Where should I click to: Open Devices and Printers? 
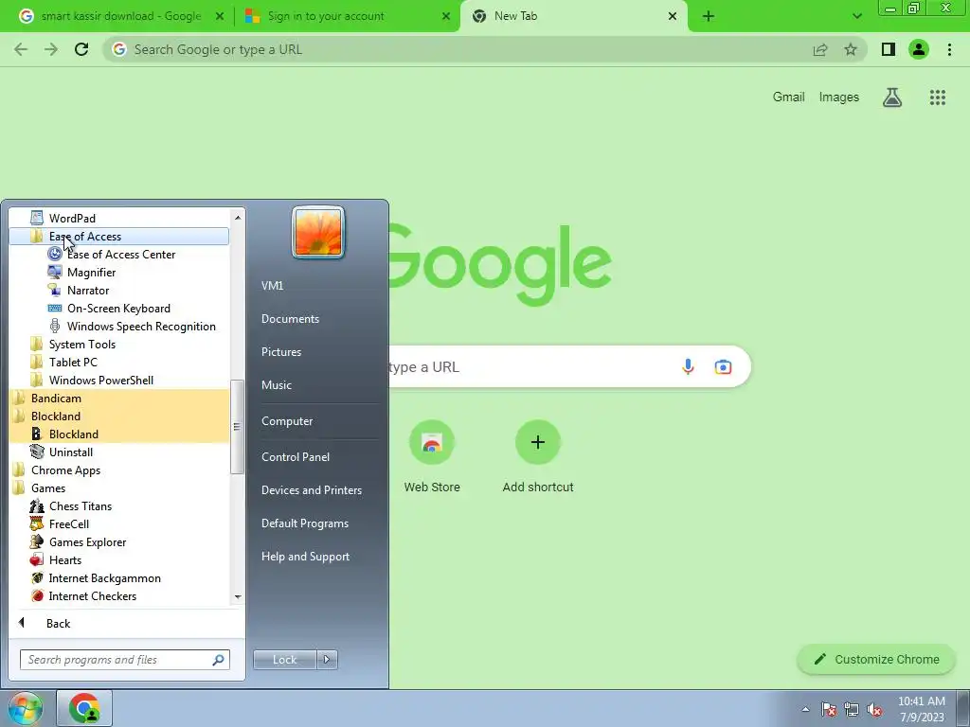click(x=311, y=489)
